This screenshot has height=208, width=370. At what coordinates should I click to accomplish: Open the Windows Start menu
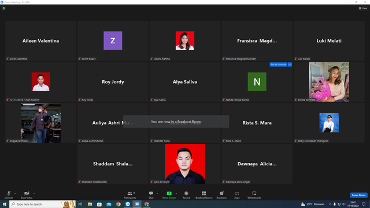[5, 204]
